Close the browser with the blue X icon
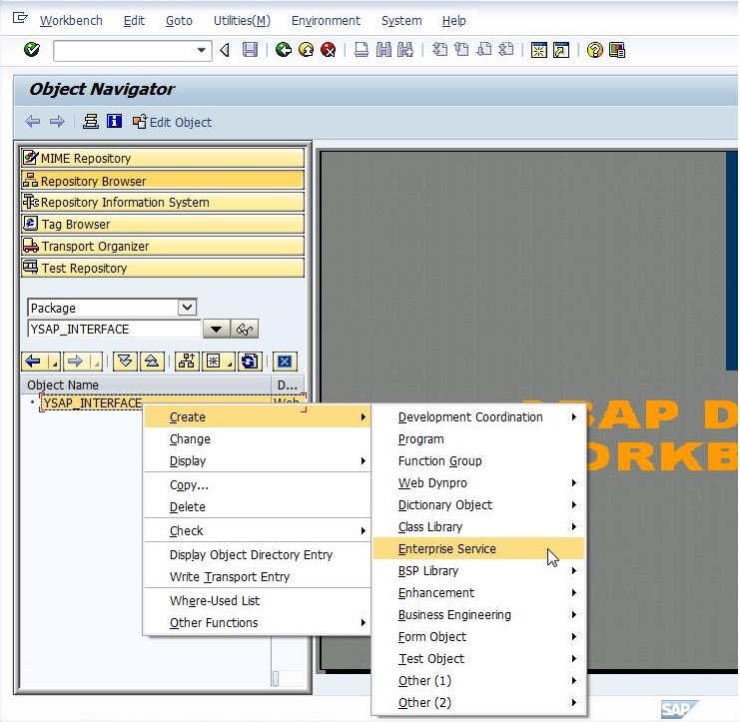 click(285, 361)
